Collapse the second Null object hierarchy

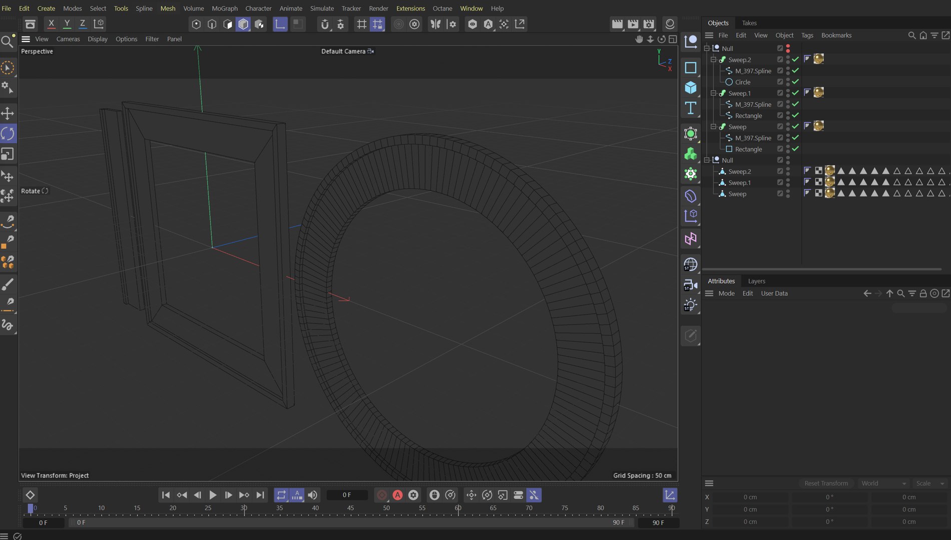[x=707, y=160]
